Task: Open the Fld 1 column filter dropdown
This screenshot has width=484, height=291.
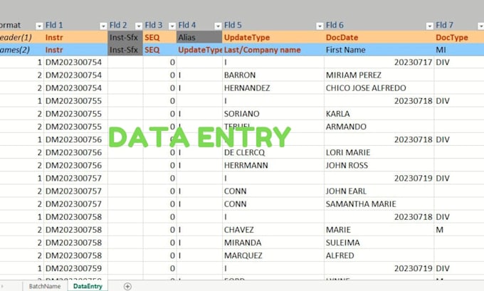Action: pos(103,26)
